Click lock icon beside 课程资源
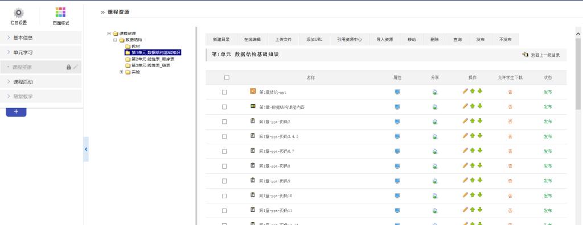 click(x=68, y=67)
